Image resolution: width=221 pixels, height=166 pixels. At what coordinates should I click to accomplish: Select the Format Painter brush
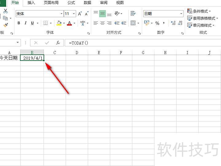coord(6,25)
